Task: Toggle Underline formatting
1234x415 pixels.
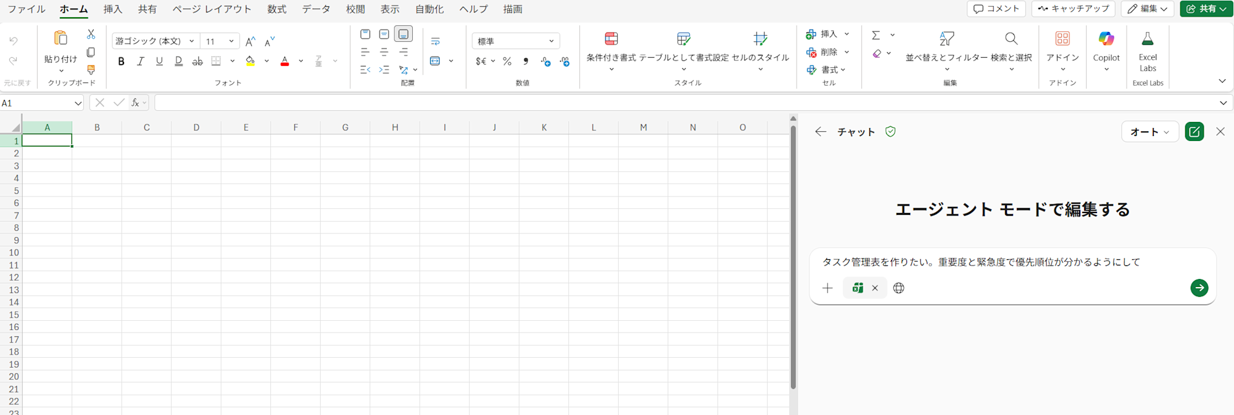Action: point(159,61)
